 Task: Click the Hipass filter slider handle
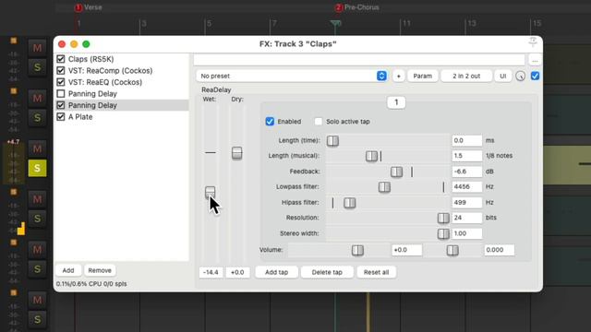click(x=350, y=203)
